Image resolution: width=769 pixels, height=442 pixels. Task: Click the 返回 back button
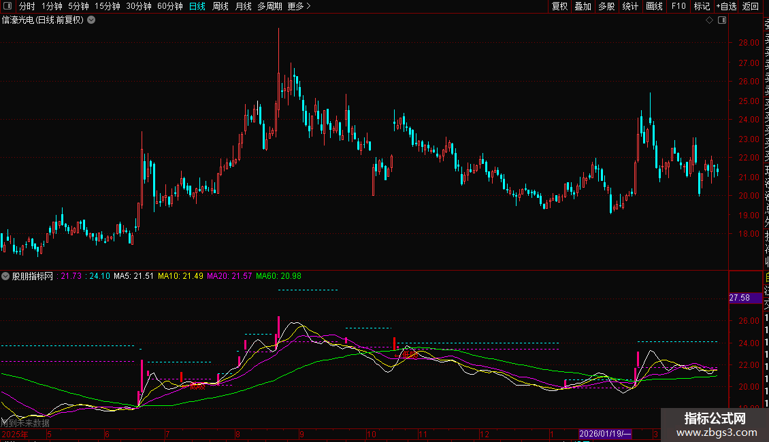pos(751,6)
